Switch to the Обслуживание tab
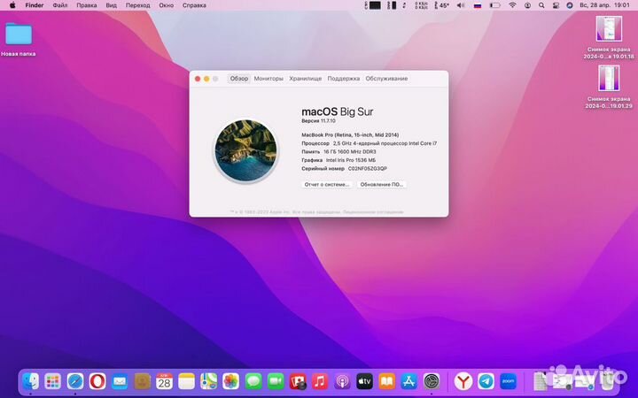 coord(386,79)
